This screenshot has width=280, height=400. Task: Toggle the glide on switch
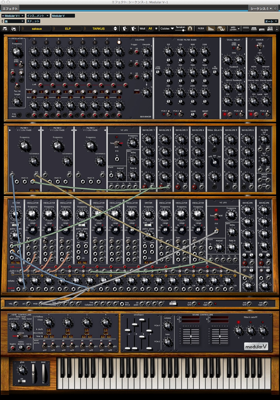pyautogui.click(x=21, y=381)
